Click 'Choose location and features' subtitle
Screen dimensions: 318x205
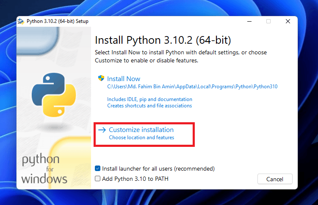tap(141, 138)
